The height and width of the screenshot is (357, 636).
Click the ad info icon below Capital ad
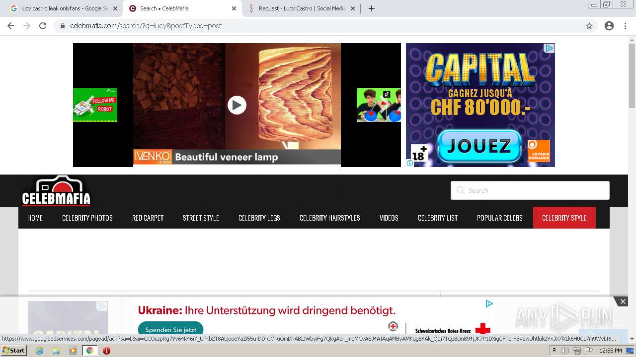(410, 163)
